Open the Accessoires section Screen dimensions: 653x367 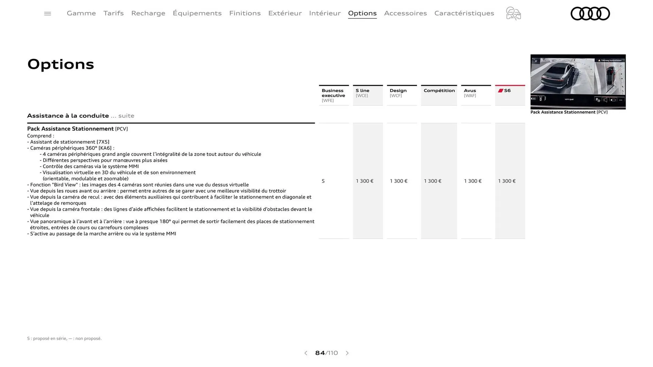[x=405, y=13]
